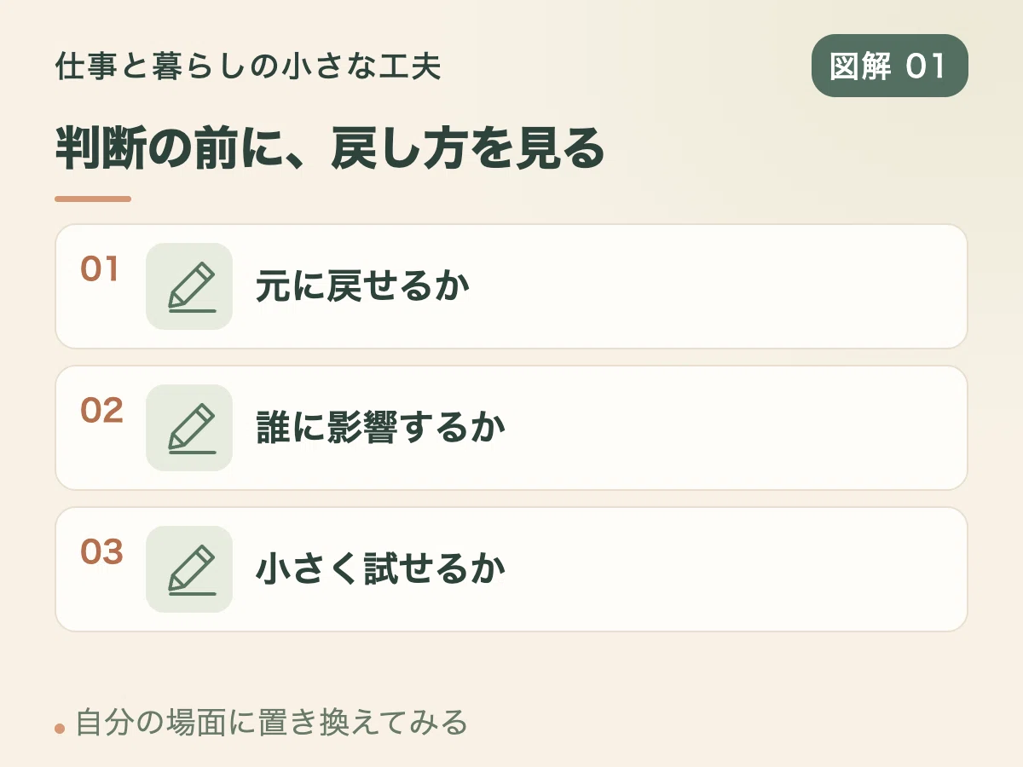Screen dimensions: 1023x767
Task: Click the number 02 label
Action: [101, 411]
